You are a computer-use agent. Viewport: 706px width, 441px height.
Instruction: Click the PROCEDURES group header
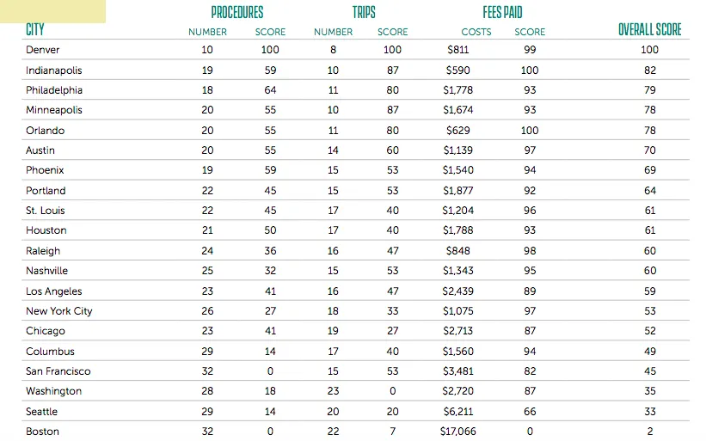pos(237,12)
